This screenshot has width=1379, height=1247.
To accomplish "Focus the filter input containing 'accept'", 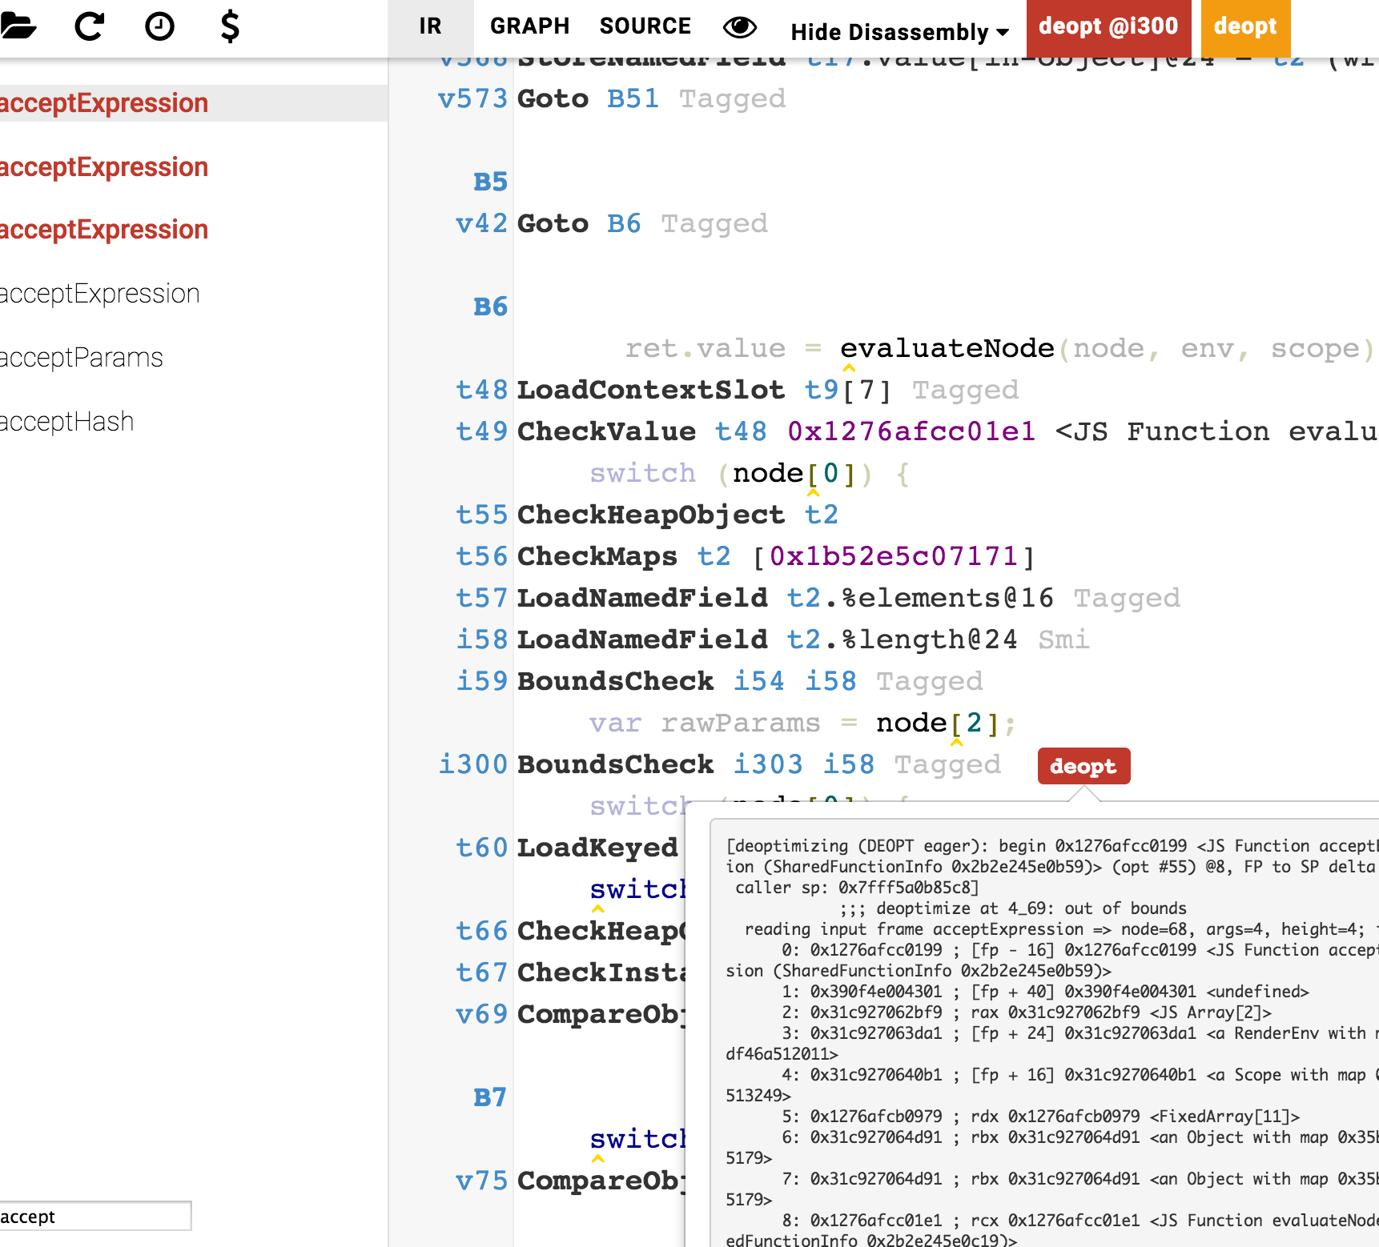I will [x=94, y=1216].
